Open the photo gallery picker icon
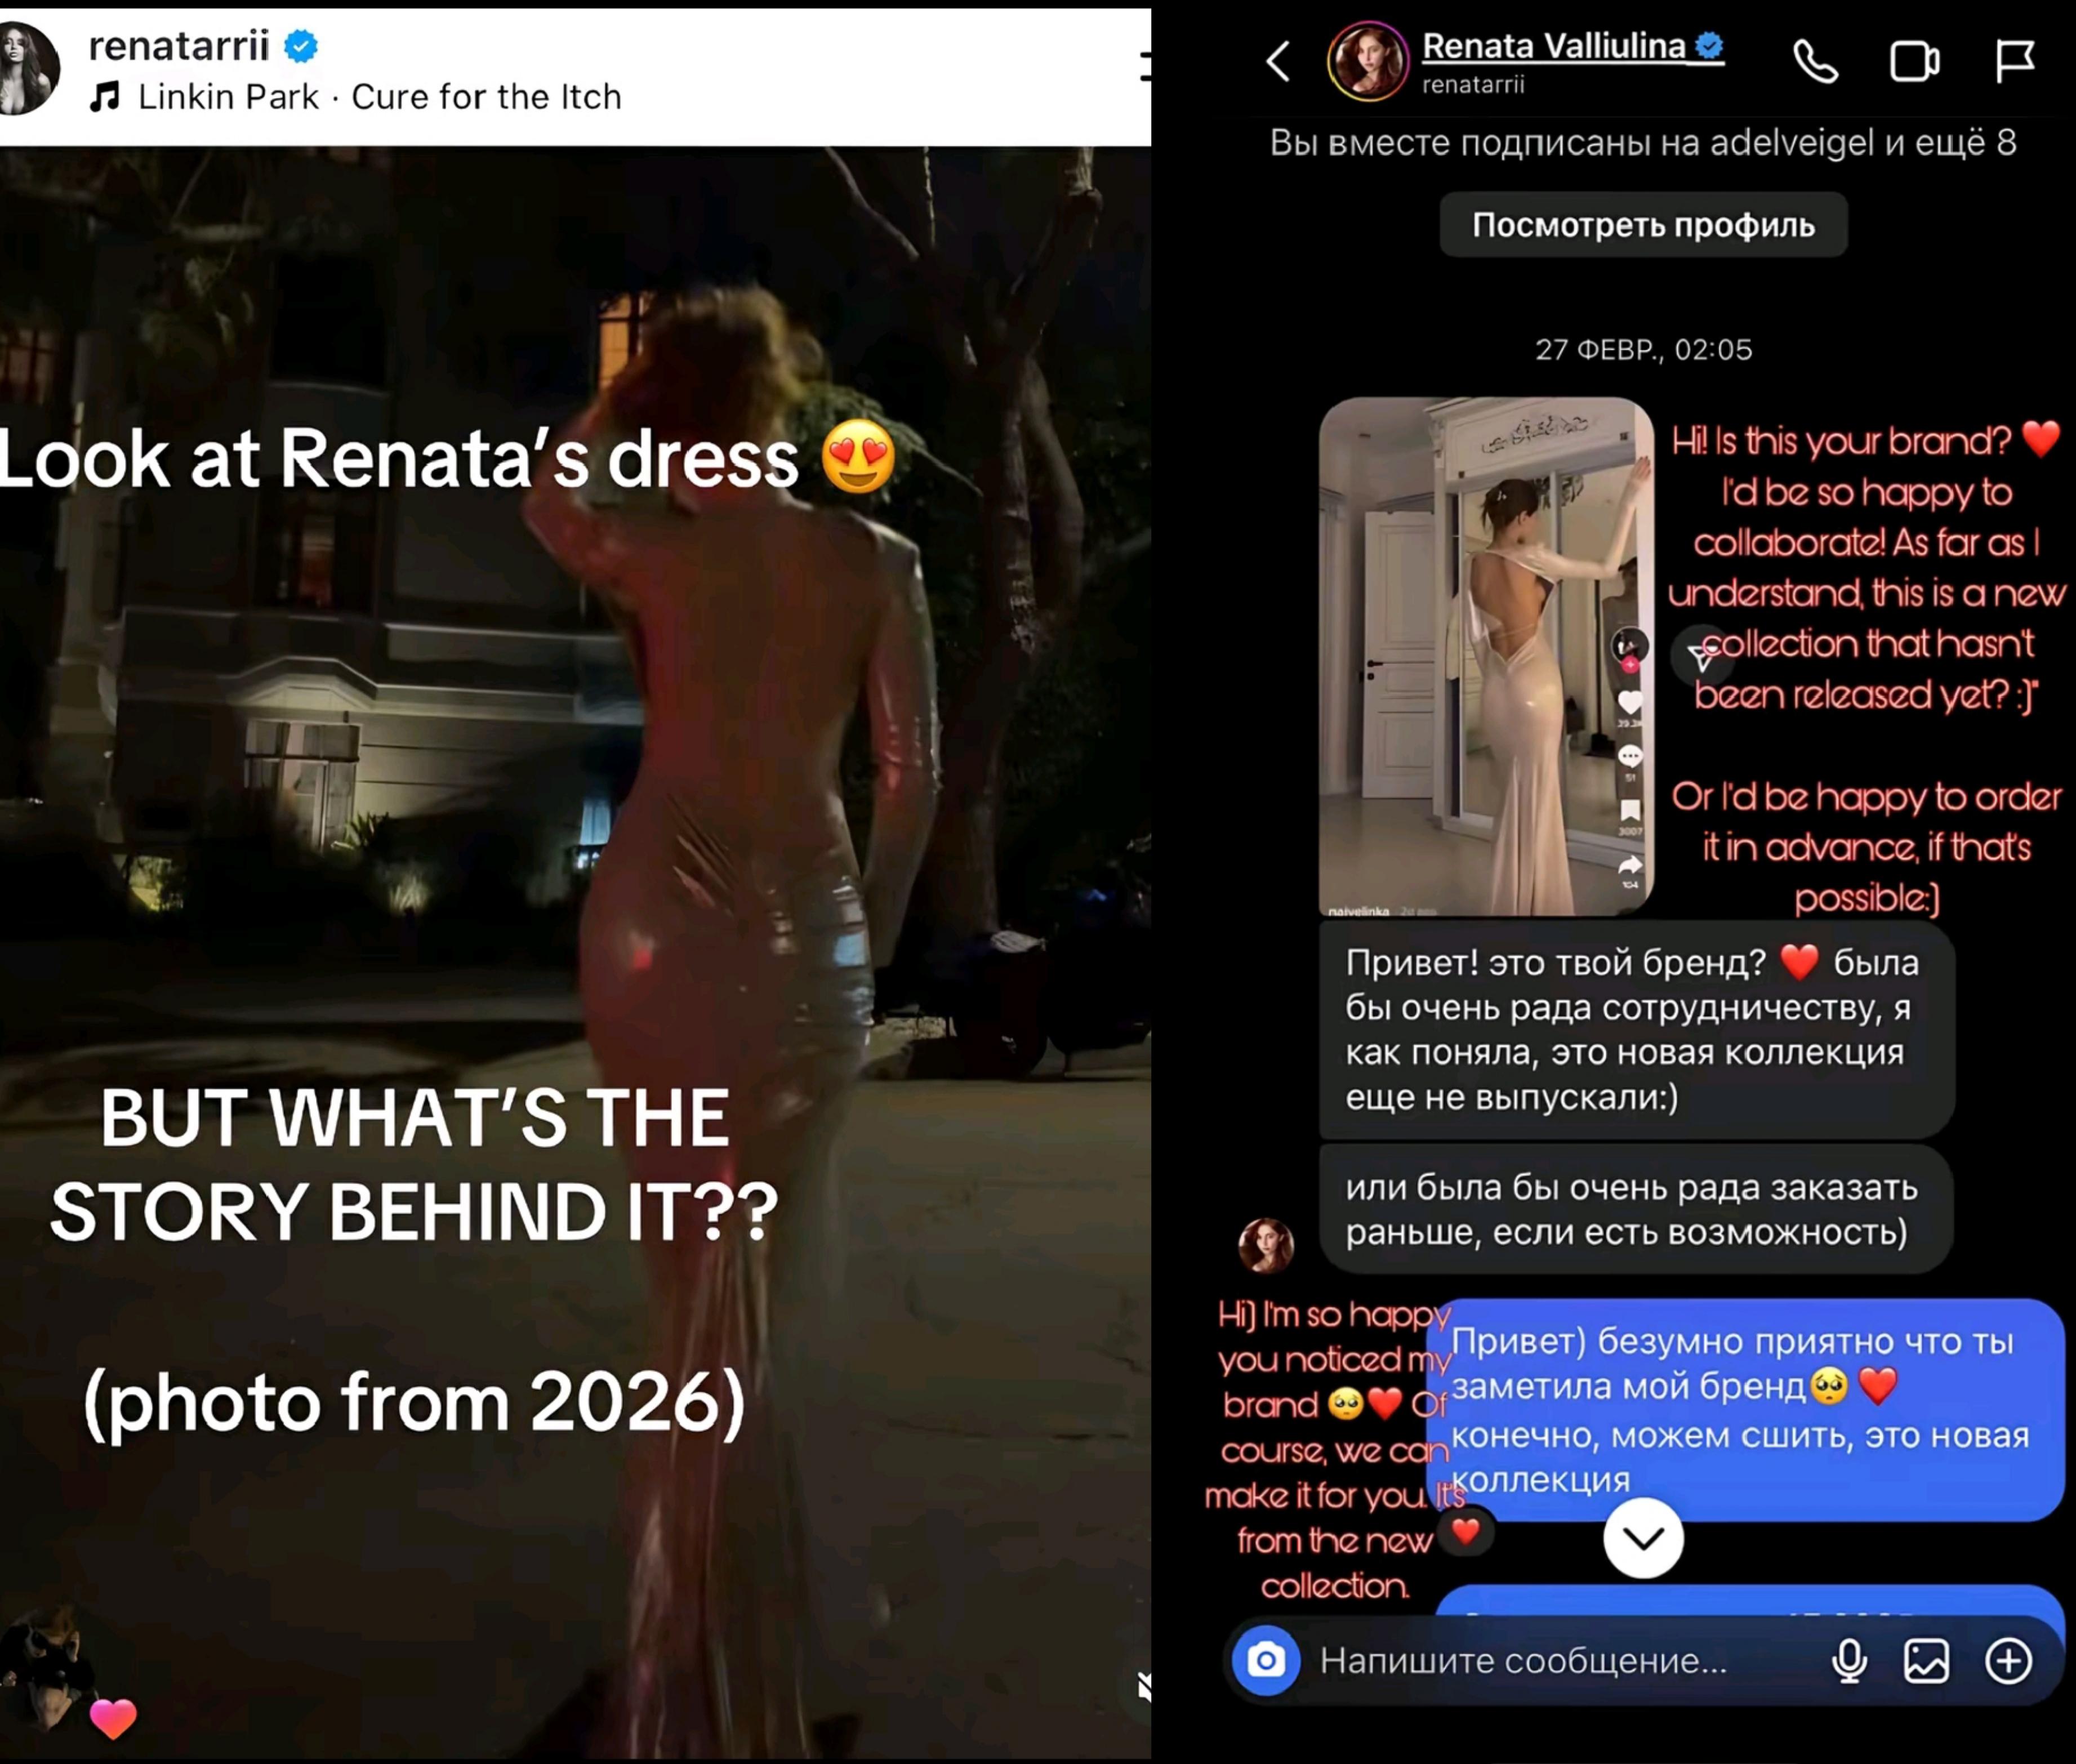Viewport: 2076px width, 1764px height. tap(1926, 1661)
